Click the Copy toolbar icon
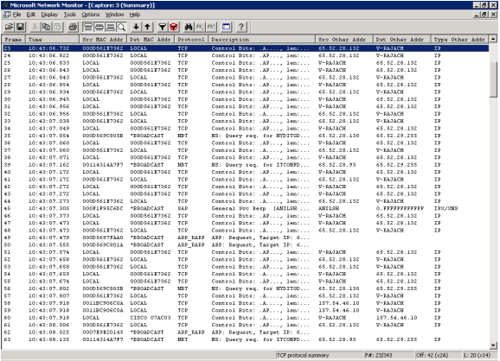Screen dimensions: 500x361 click(46, 27)
